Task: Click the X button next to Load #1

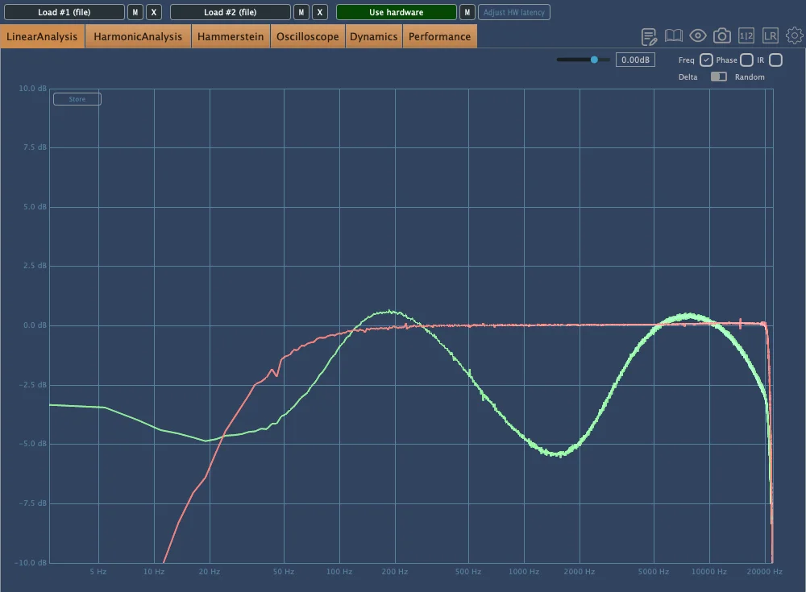Action: tap(154, 12)
